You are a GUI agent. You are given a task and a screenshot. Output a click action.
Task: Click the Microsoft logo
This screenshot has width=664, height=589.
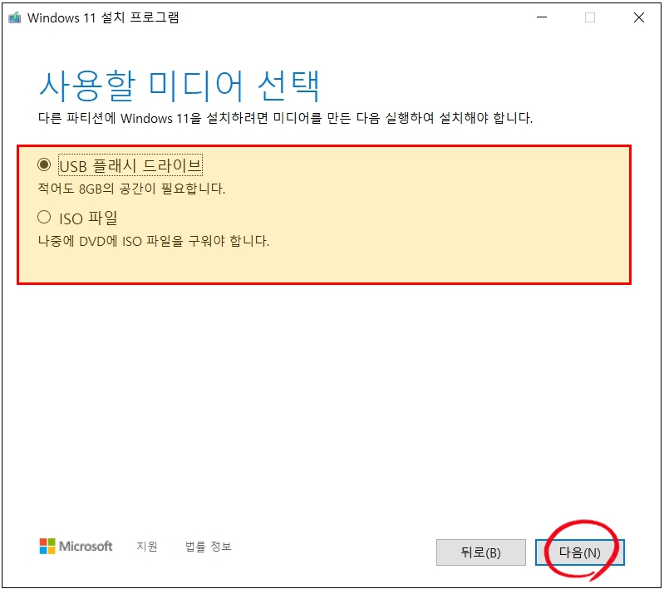(x=76, y=547)
